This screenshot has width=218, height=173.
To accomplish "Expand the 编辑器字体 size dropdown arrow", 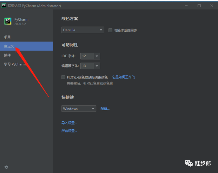I will click(x=97, y=66).
